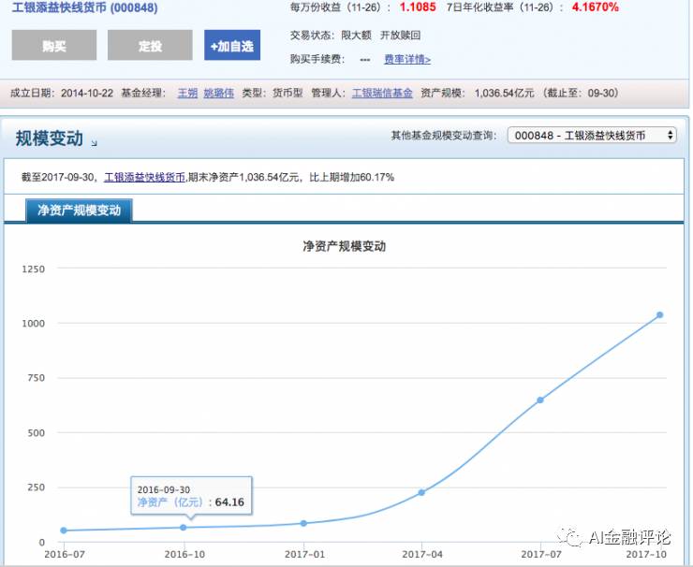The width and height of the screenshot is (693, 567).
Task: Click the 工银添益快线货币 link in summary
Action: pyautogui.click(x=144, y=177)
